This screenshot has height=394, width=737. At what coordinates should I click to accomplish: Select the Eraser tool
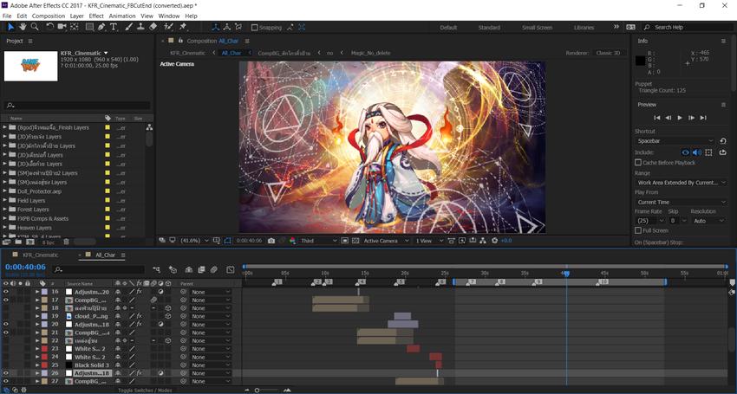click(153, 27)
